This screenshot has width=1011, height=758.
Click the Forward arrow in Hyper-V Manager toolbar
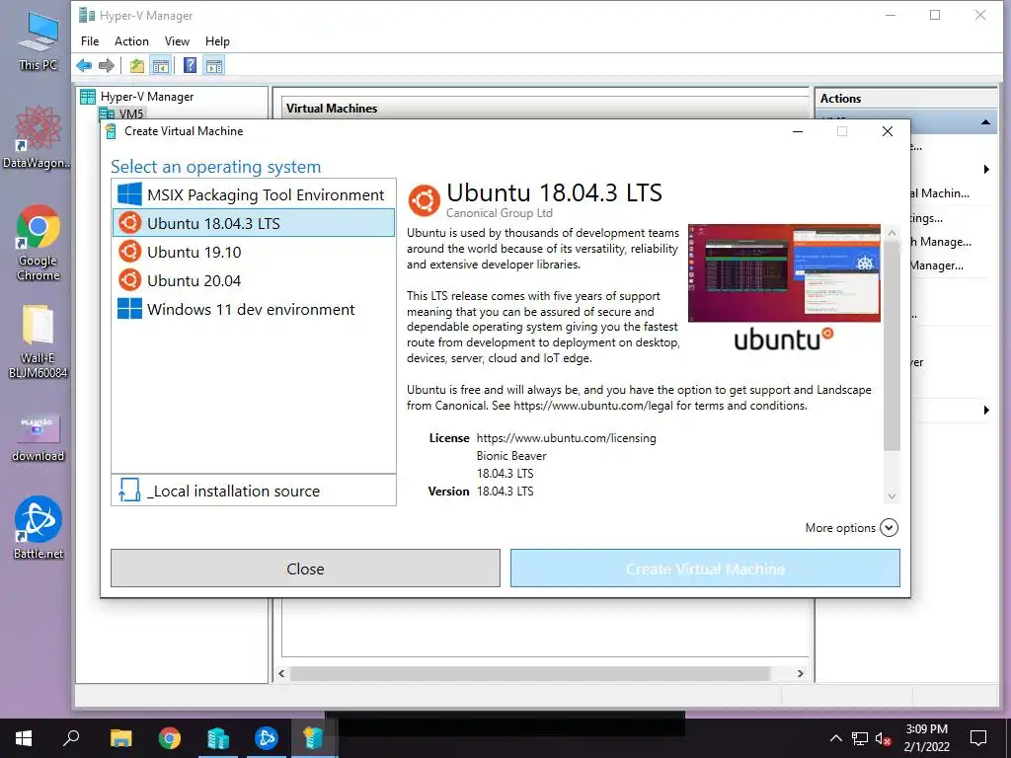tap(107, 65)
